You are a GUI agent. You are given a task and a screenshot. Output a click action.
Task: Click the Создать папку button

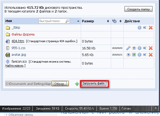pos(138,9)
